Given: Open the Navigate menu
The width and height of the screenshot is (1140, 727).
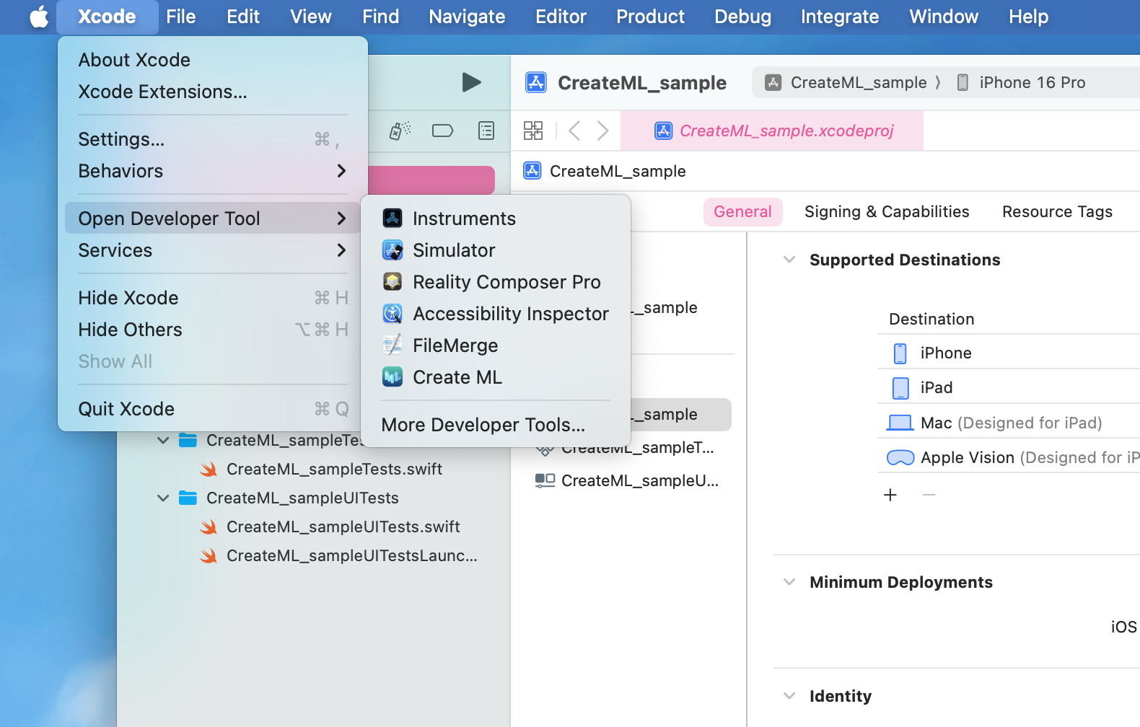Looking at the screenshot, I should (x=467, y=17).
